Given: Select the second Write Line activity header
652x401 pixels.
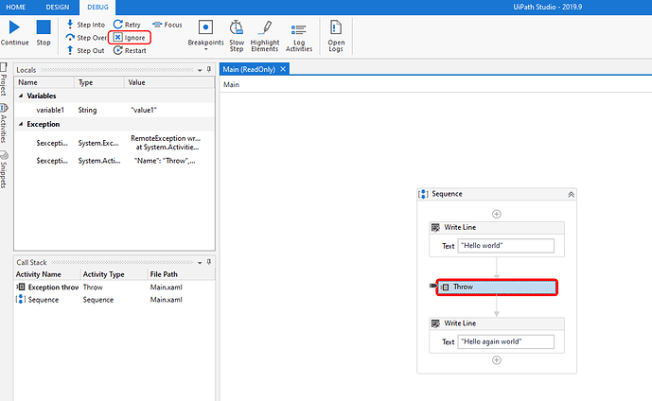Looking at the screenshot, I should tap(497, 323).
